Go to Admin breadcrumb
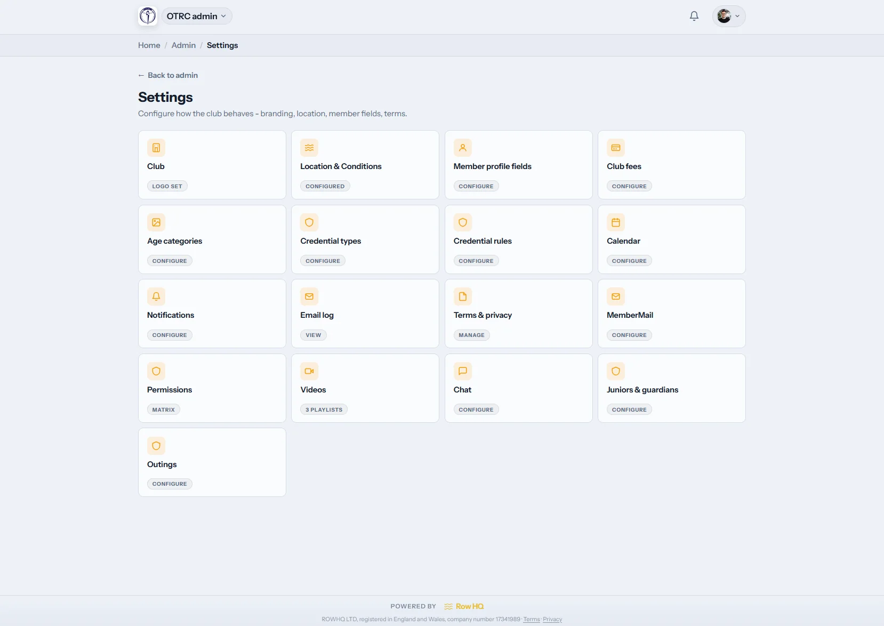 click(x=183, y=45)
